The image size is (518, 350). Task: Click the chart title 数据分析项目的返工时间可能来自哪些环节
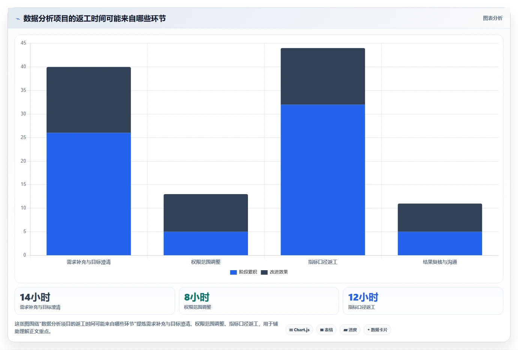tap(95, 19)
